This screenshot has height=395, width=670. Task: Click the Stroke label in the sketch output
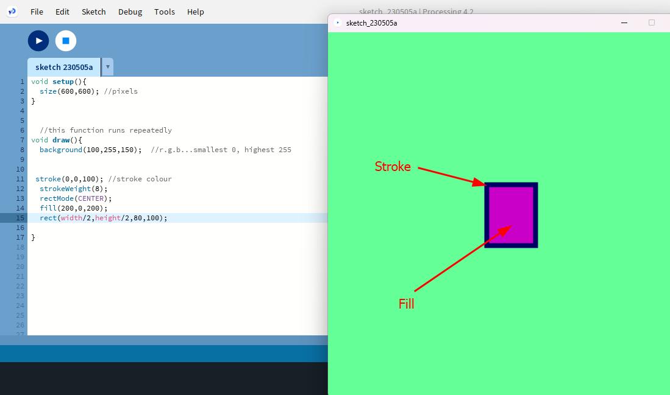click(x=393, y=166)
